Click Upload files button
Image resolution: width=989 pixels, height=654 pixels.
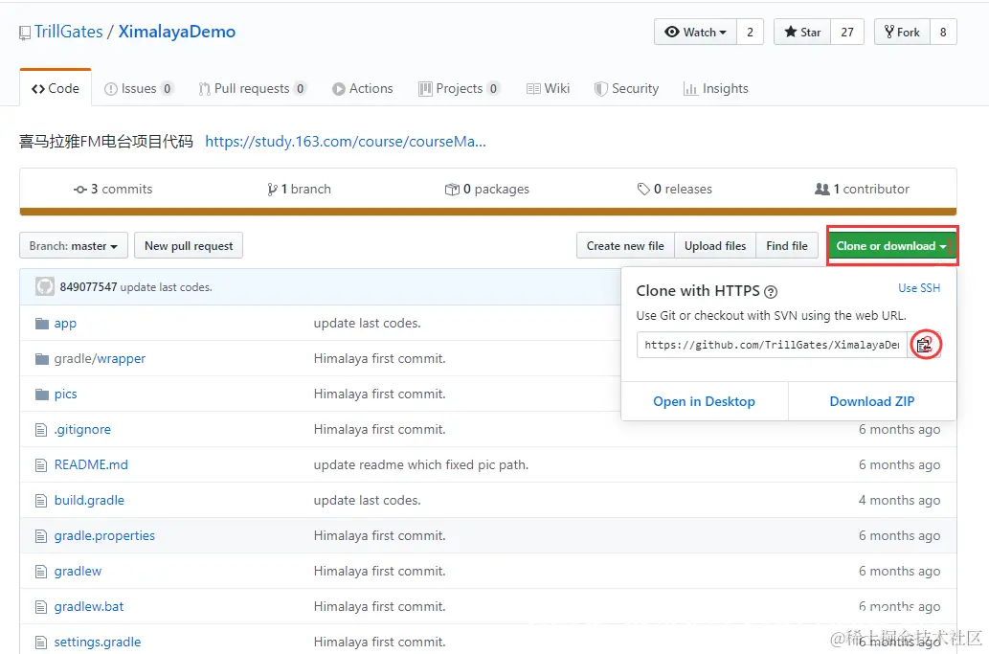(x=715, y=245)
